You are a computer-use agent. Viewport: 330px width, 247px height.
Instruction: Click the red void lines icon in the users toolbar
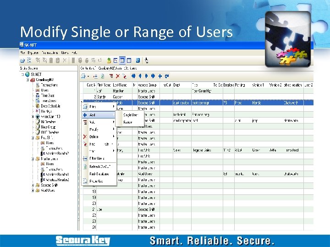pyautogui.click(x=111, y=76)
